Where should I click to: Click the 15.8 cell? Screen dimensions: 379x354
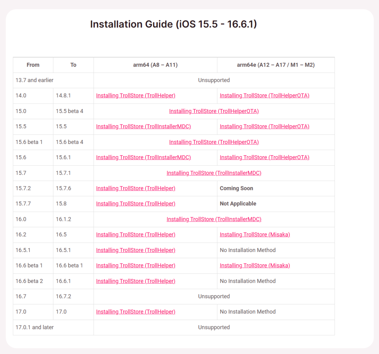[x=73, y=204]
